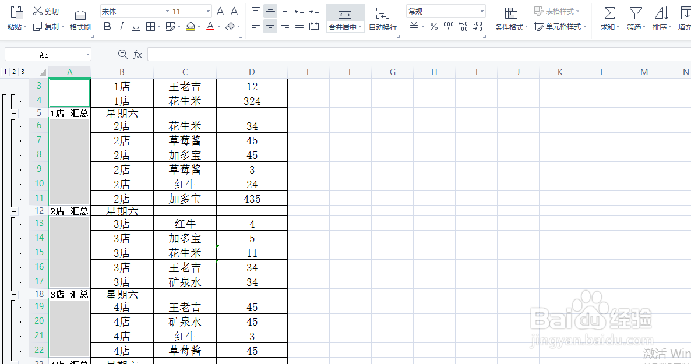The image size is (691, 364).
Task: Click the fx insert function button
Action: click(138, 54)
